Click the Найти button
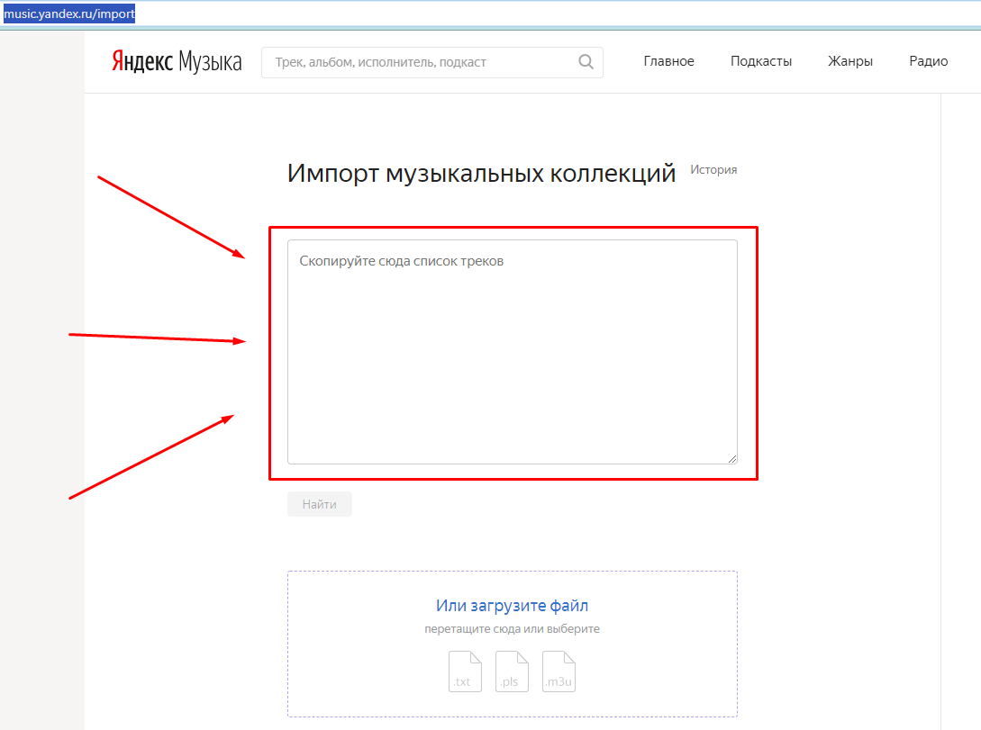981x730 pixels. click(x=320, y=504)
